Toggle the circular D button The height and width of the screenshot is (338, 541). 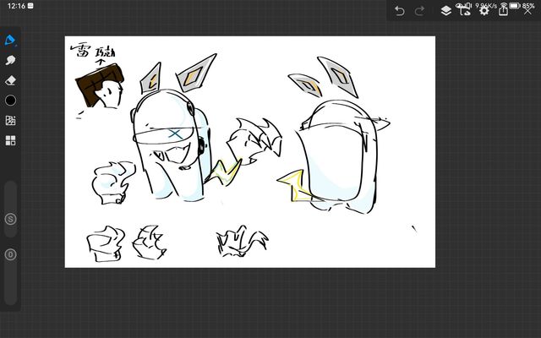(x=11, y=254)
